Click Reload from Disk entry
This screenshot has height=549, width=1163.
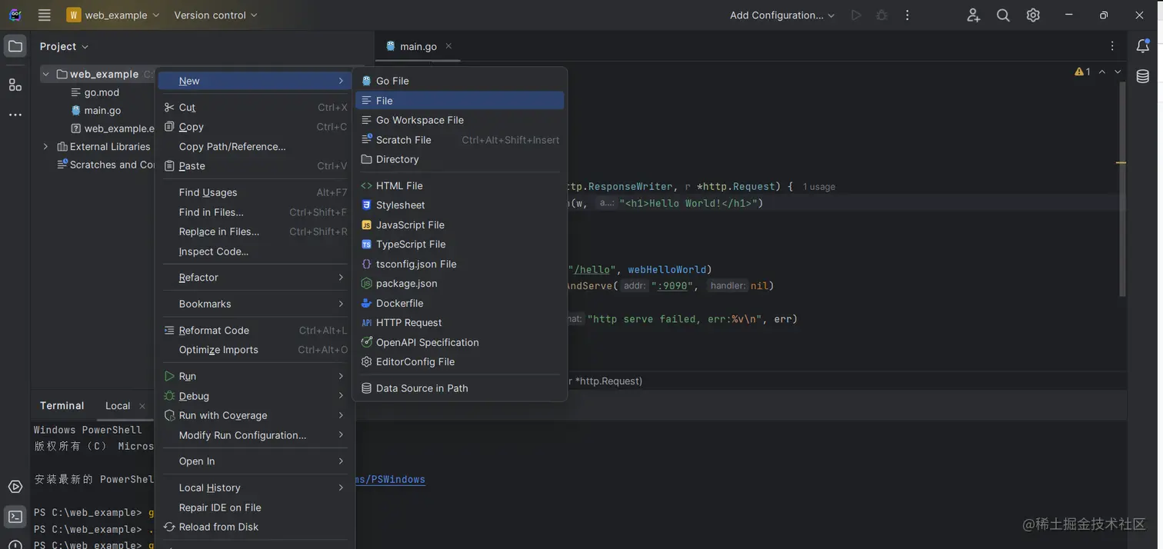point(255,527)
